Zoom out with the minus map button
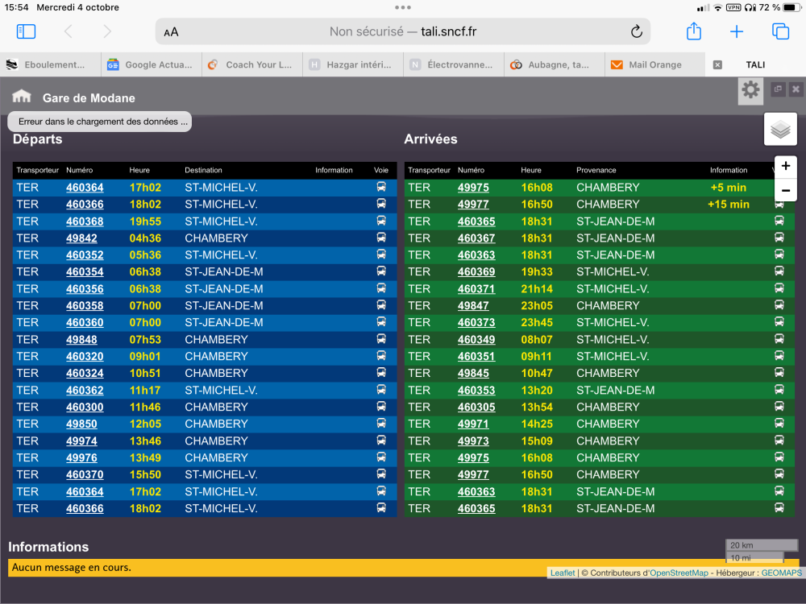Viewport: 806px width, 604px height. (786, 191)
